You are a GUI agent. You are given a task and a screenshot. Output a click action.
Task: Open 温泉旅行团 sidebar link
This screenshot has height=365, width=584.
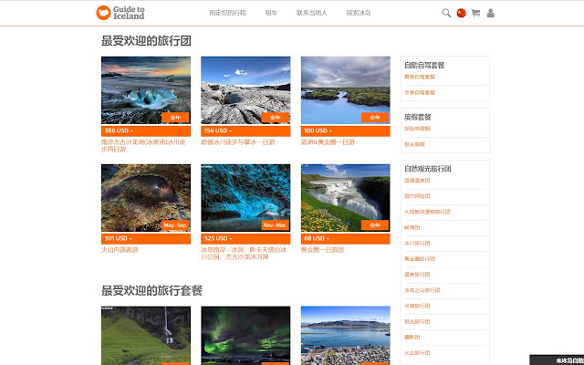pyautogui.click(x=417, y=274)
